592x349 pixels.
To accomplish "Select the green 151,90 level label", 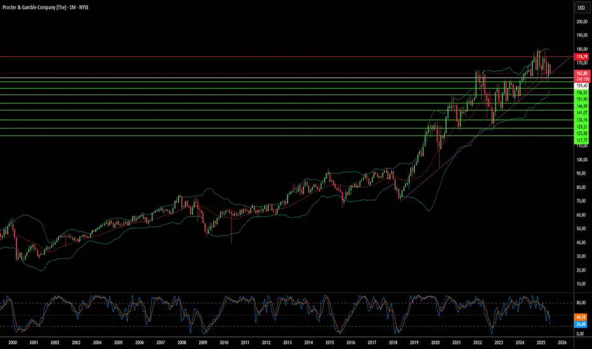I will point(582,99).
